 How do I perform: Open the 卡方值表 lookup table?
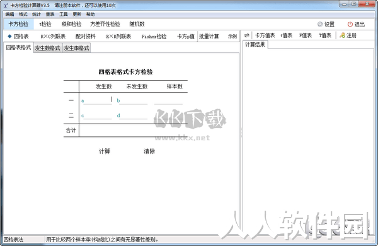tap(265, 35)
